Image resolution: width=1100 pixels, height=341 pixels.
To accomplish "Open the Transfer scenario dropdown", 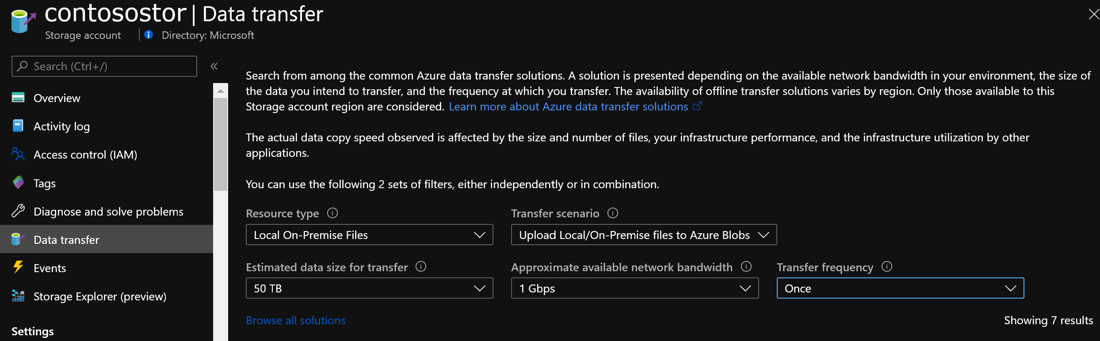I will (643, 235).
